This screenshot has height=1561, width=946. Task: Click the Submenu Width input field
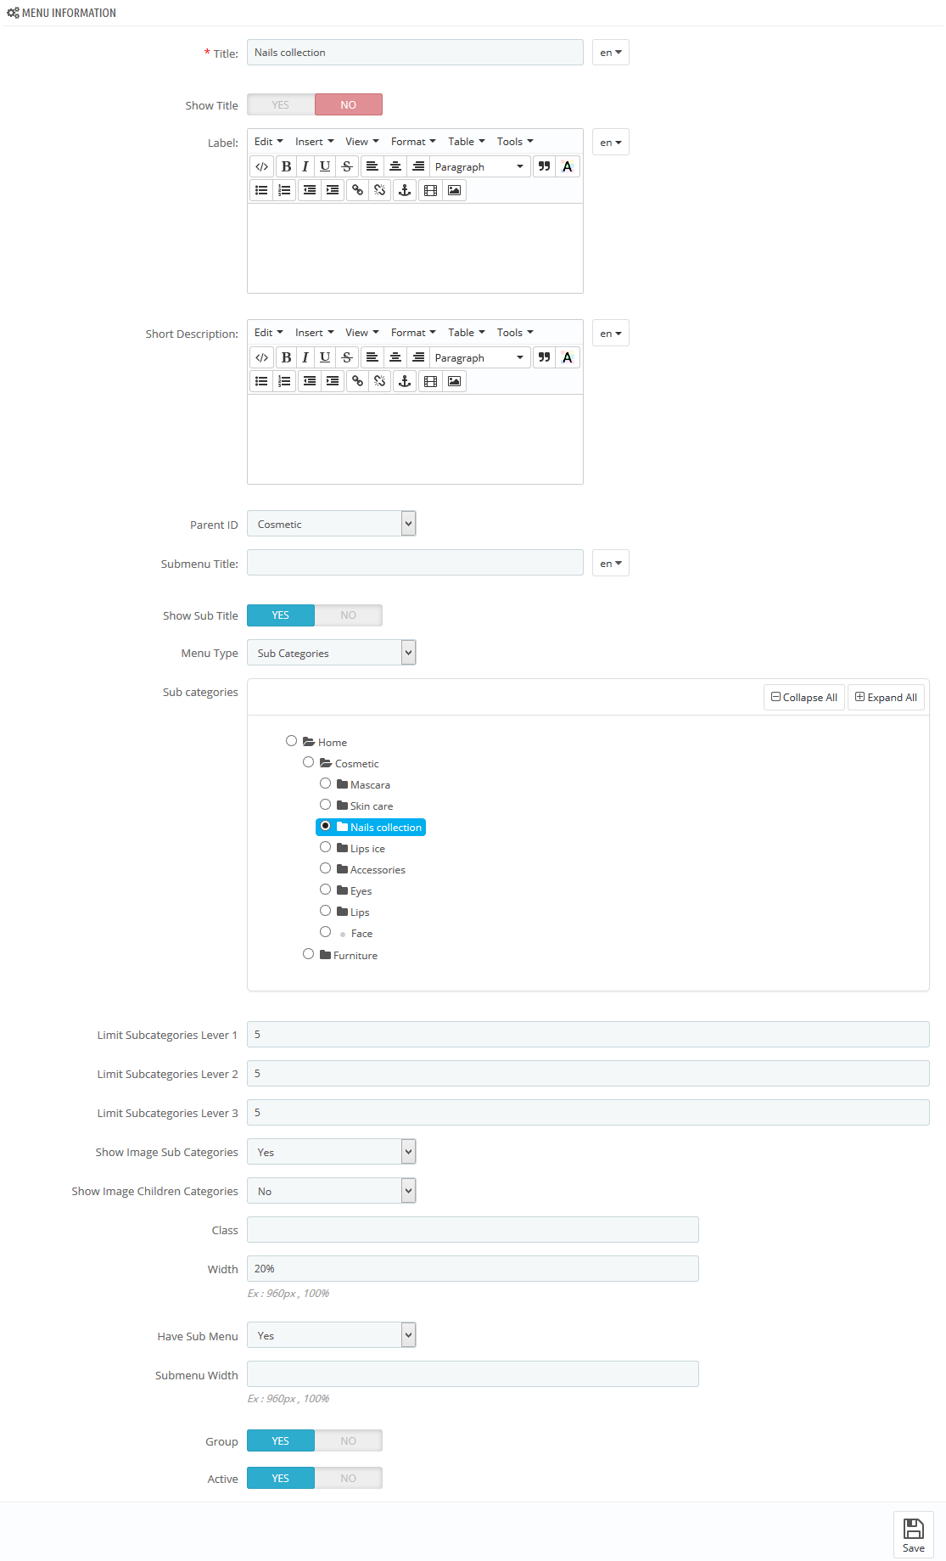click(x=473, y=1374)
